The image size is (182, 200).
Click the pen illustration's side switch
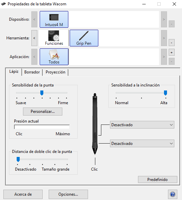coord(95,137)
